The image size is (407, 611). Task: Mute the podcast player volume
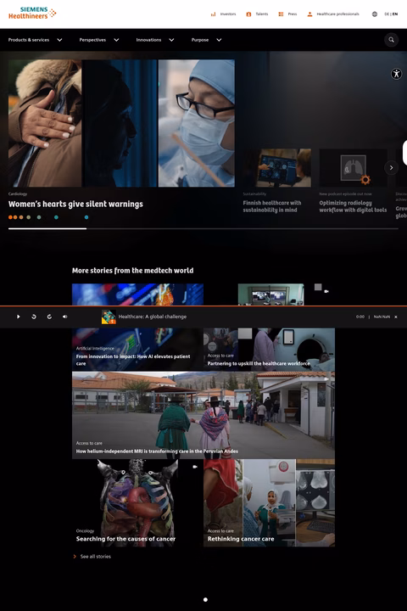(65, 317)
